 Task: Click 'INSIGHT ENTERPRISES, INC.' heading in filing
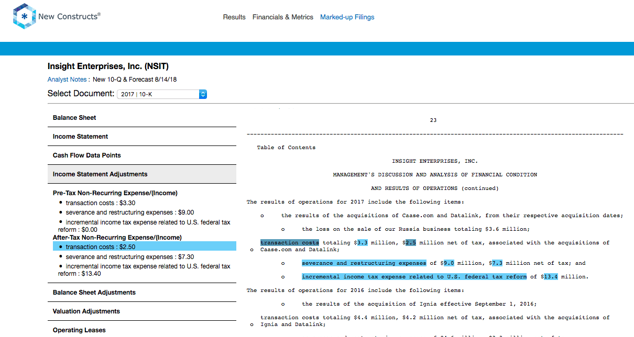(435, 161)
